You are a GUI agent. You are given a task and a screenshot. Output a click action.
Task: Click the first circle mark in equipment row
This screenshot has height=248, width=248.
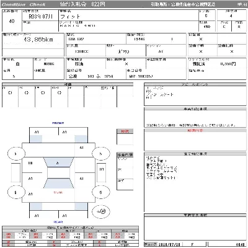pyautogui.click(x=10, y=93)
